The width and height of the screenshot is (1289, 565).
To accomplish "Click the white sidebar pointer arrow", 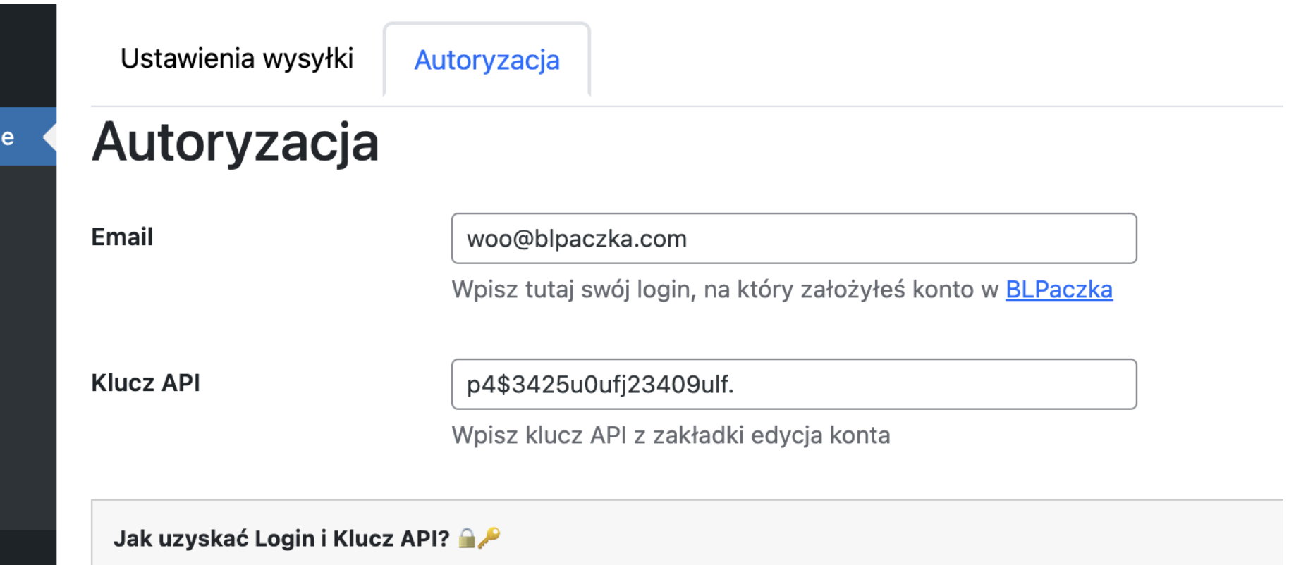I will [x=49, y=137].
